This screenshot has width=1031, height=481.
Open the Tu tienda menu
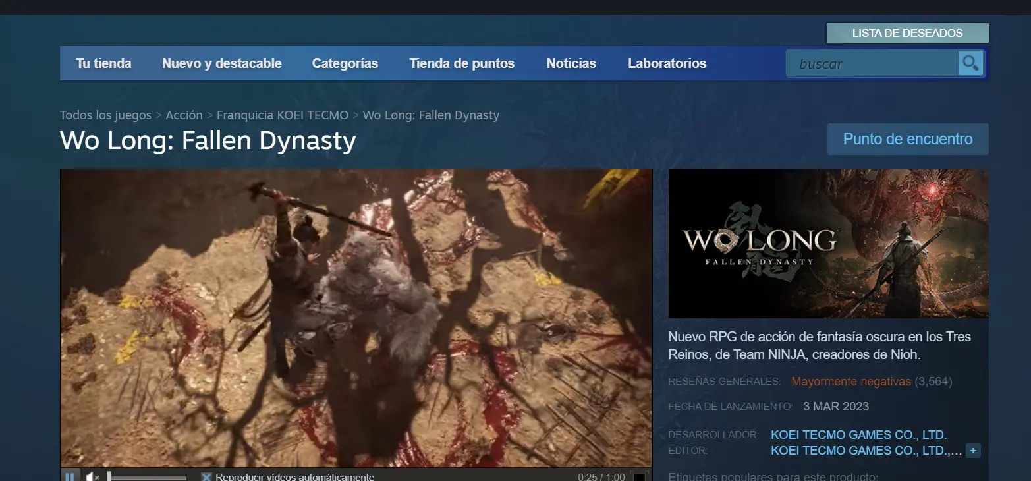point(103,63)
